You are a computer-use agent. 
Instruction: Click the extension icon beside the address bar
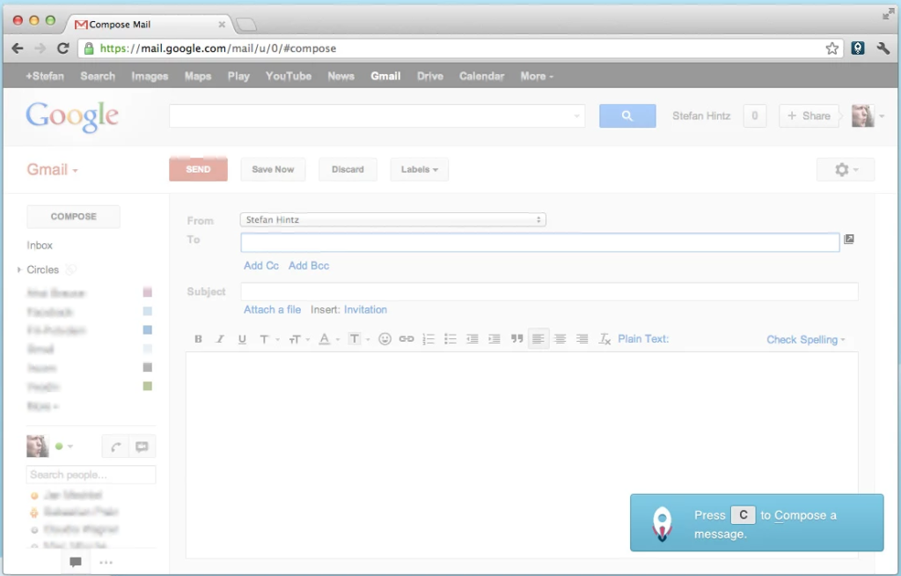click(858, 48)
